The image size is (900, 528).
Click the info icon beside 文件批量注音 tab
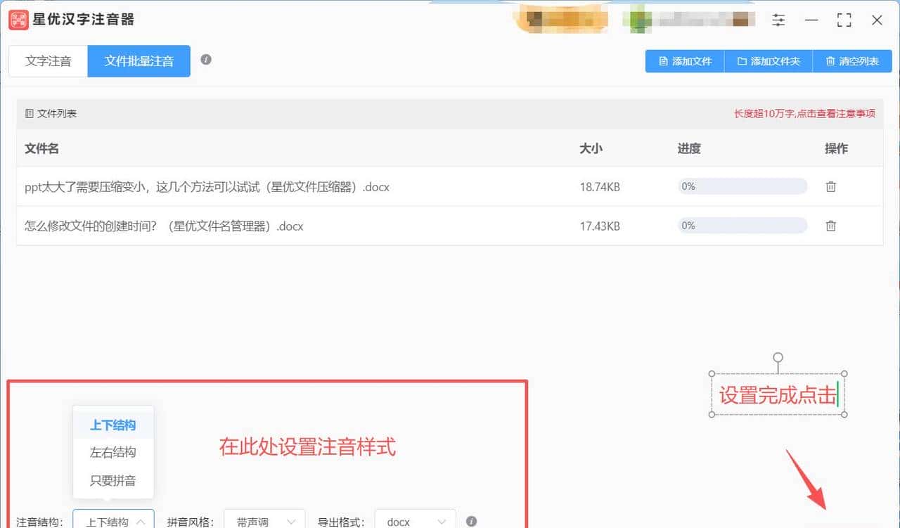click(x=206, y=60)
